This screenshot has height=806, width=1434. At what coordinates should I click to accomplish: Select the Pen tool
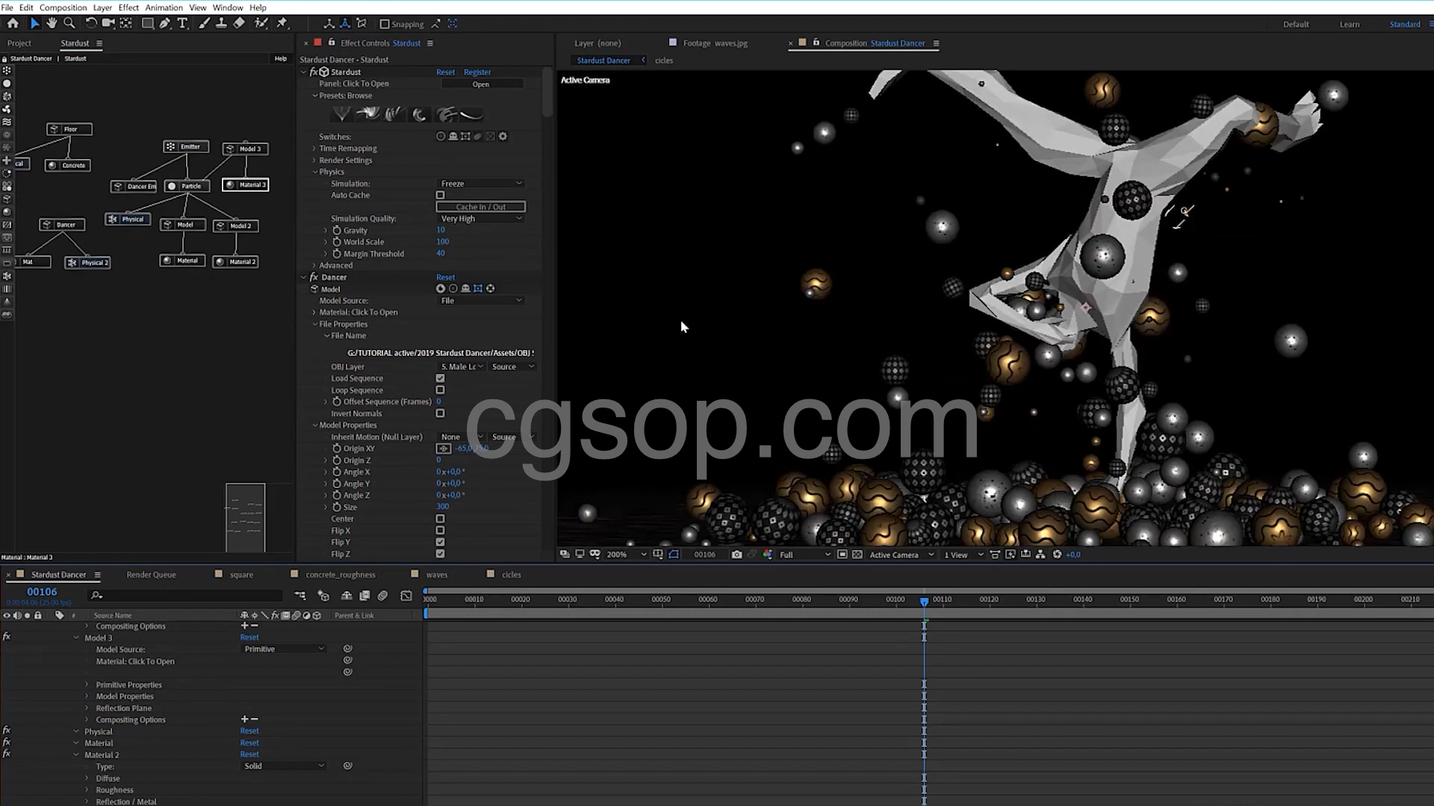tap(165, 23)
